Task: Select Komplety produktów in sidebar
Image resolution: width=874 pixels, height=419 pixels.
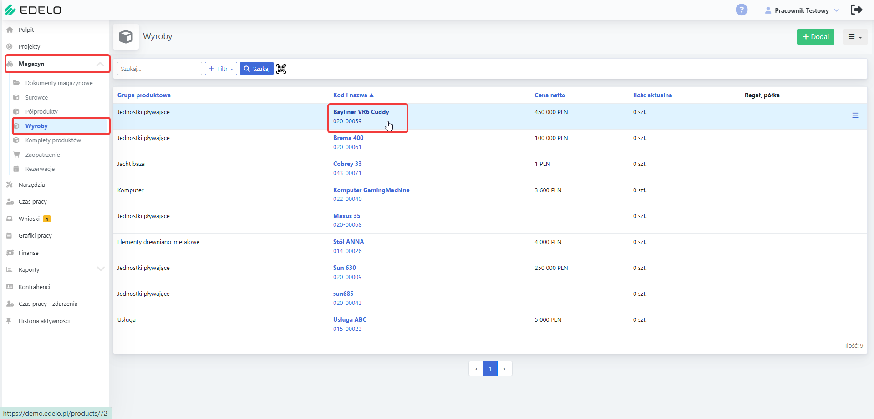Action: pos(53,140)
